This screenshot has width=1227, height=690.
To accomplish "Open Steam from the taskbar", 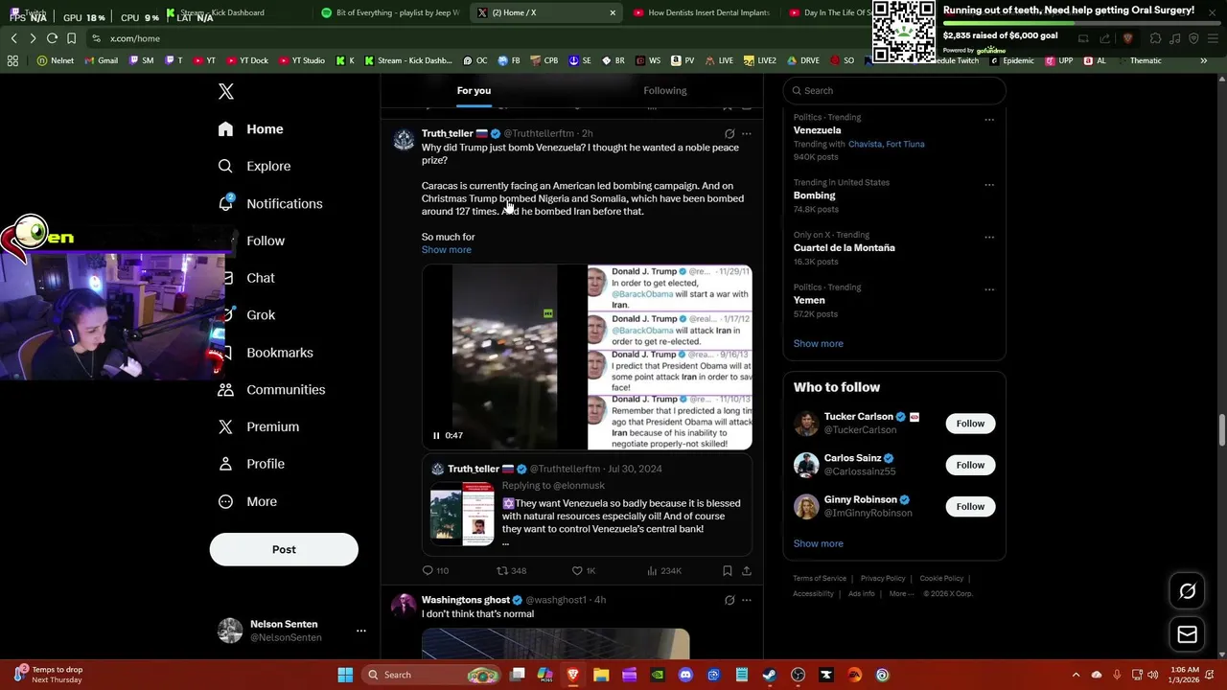I will click(770, 675).
